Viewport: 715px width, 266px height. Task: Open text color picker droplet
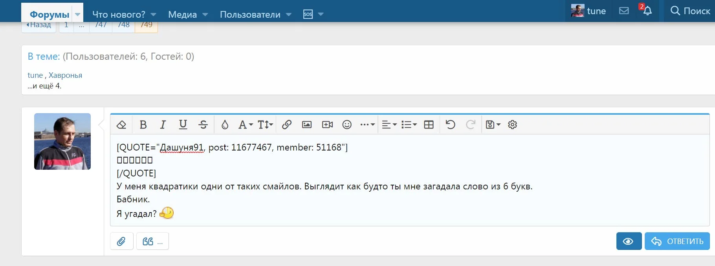coord(225,125)
